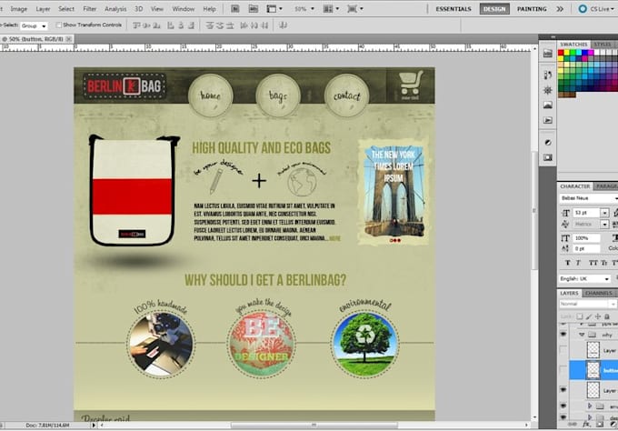Switch to the Essentials workspace

(454, 9)
